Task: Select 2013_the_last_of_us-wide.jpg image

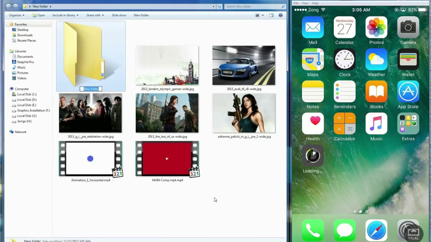Action: (x=167, y=113)
